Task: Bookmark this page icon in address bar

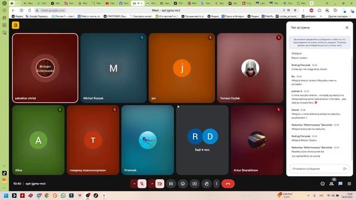Action: pos(295,11)
